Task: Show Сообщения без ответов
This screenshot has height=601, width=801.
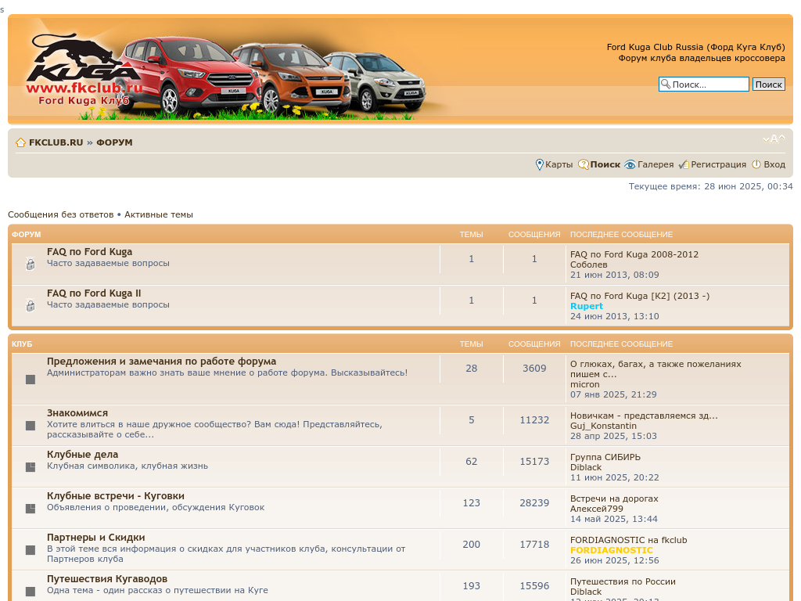Action: 61,214
